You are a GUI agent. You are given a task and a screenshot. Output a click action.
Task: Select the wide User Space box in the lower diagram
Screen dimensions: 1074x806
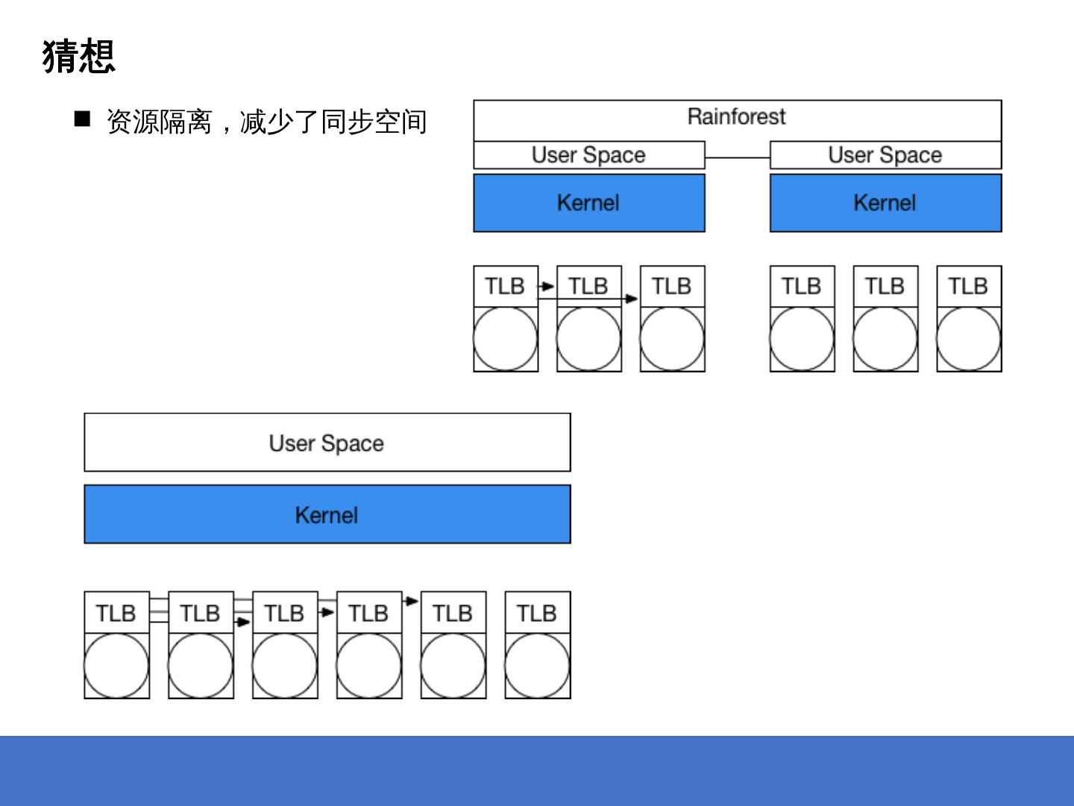pos(327,443)
